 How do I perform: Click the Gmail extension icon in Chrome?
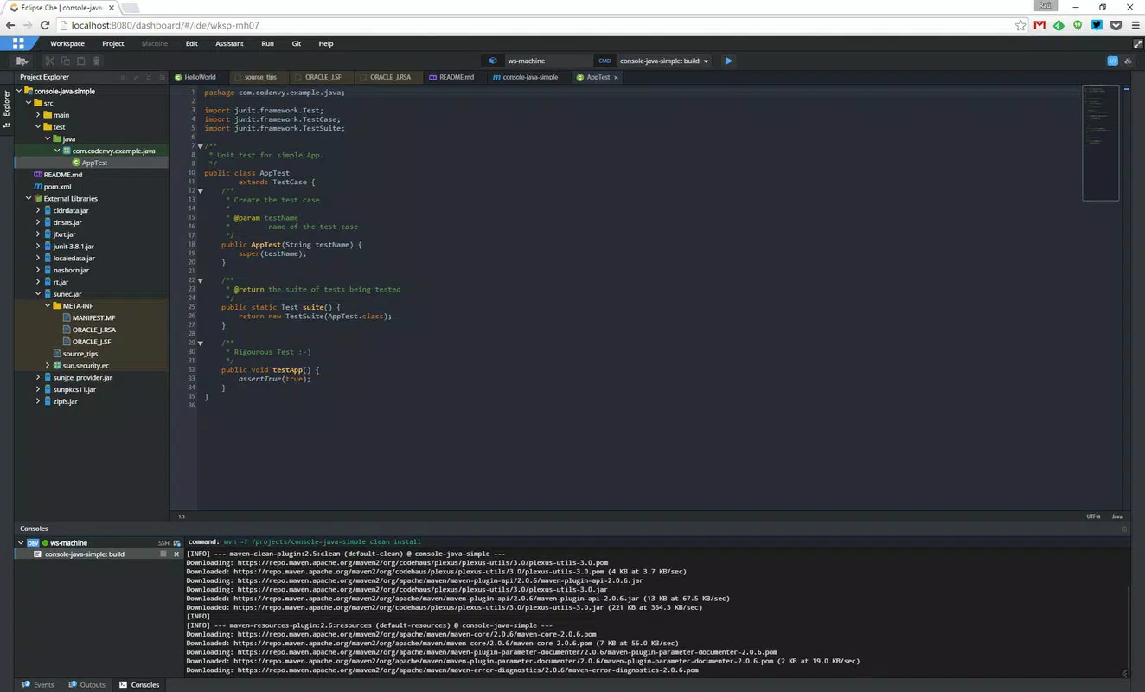1039,25
